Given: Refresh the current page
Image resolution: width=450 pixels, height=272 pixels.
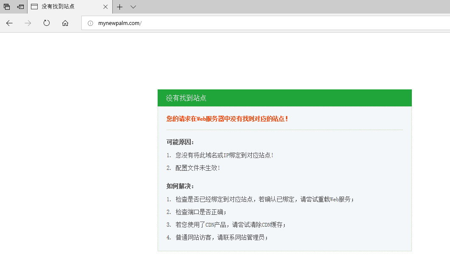Looking at the screenshot, I should pos(47,23).
